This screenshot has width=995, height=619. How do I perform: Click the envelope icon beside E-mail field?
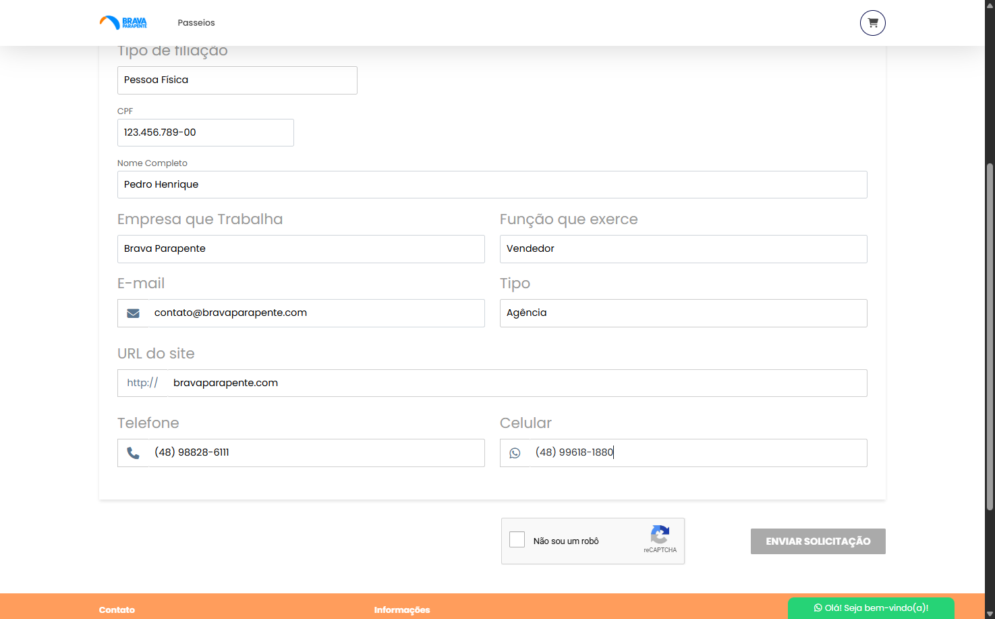click(134, 313)
